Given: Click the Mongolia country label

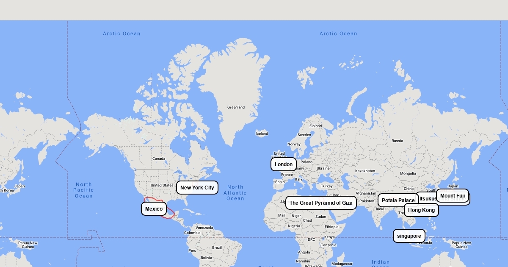Looking at the screenshot, I should tap(408, 173).
